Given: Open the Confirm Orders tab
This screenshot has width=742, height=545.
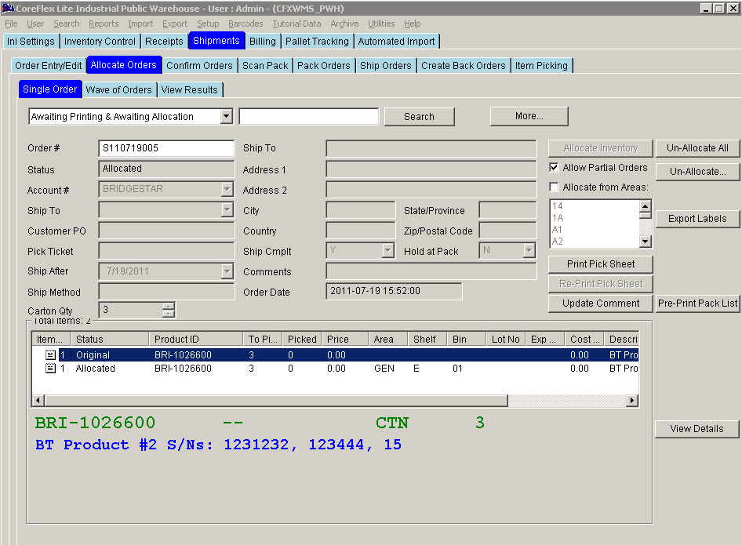Looking at the screenshot, I should [x=200, y=65].
